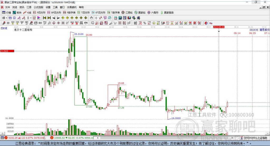Image resolution: width=270 pixels, height=146 pixels.
Task: Click the 道恩股份 stock name
Action: tap(264, 30)
